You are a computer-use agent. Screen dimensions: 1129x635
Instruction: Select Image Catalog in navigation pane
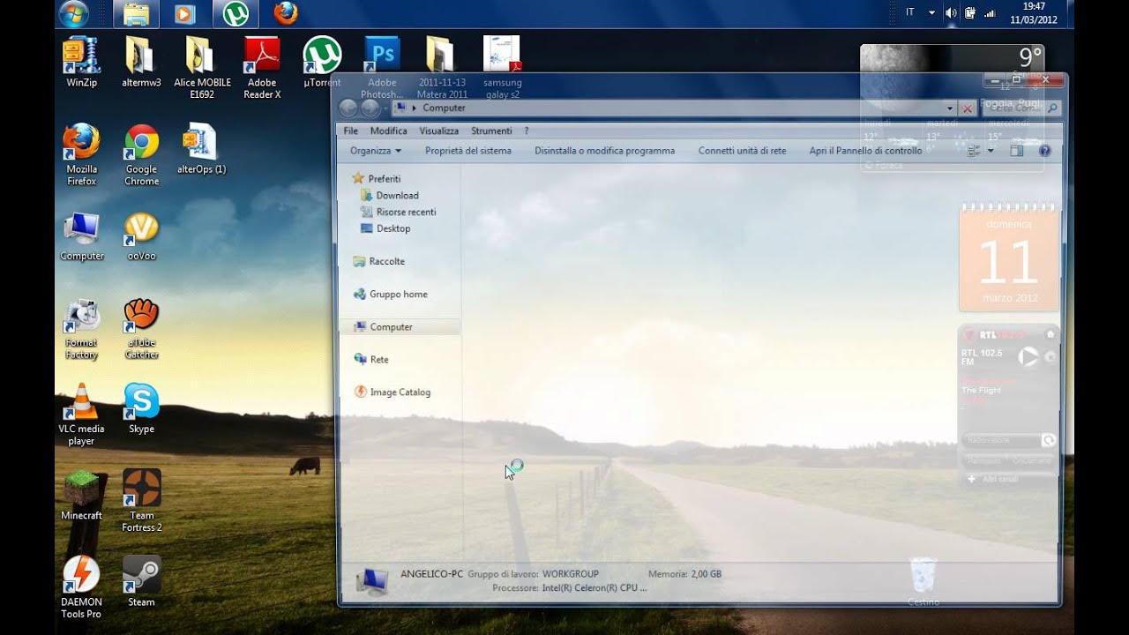pyautogui.click(x=393, y=392)
